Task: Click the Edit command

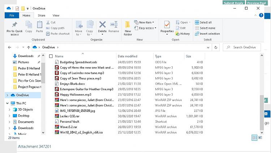Action: click(x=181, y=28)
